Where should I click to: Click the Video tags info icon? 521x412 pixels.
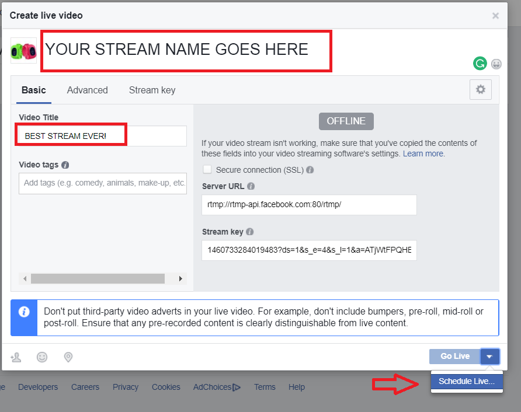(65, 165)
